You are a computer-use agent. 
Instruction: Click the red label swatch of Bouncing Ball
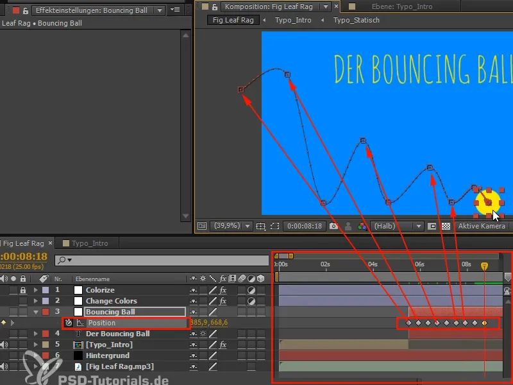point(46,311)
